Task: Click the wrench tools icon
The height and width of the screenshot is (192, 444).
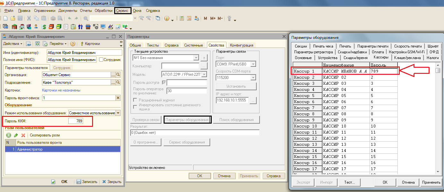Action: tap(229, 19)
